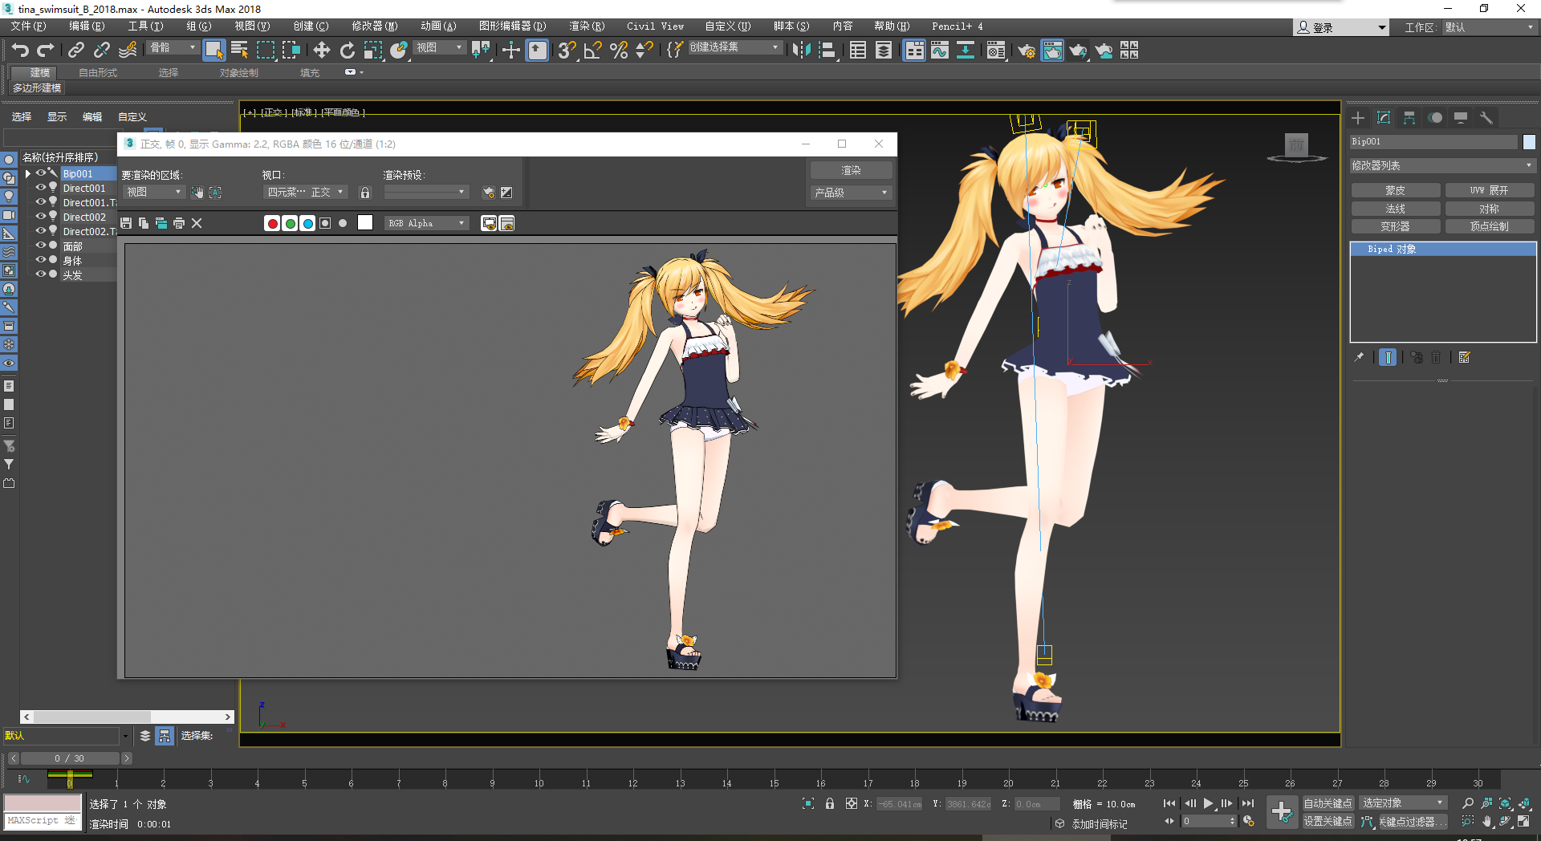1541x841 pixels.
Task: Open the 文件(F) menu
Action: pyautogui.click(x=29, y=26)
